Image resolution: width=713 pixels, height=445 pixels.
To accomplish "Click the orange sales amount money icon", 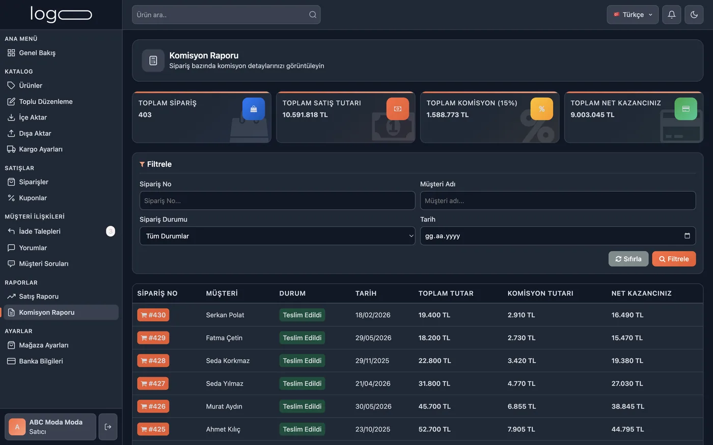I will pyautogui.click(x=398, y=109).
